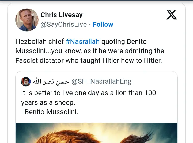Open the #Nasrallah hashtag
Image resolution: width=193 pixels, height=143 pixels.
click(82, 42)
